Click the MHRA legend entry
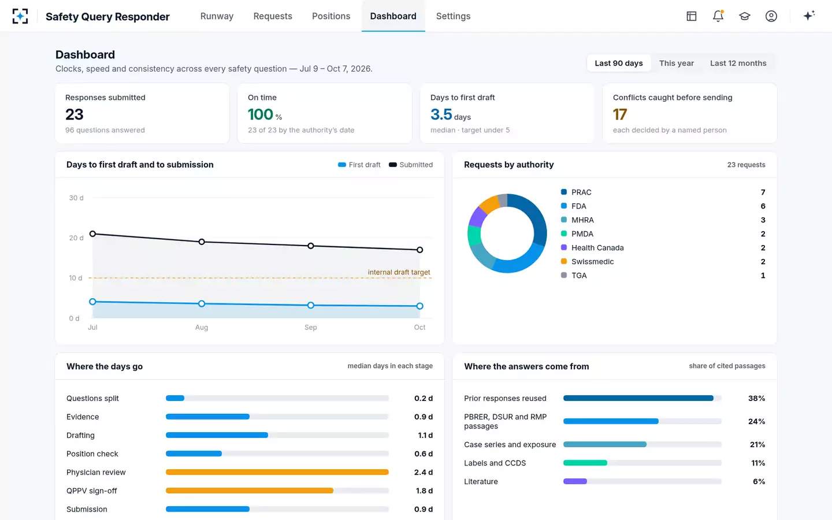 click(x=663, y=220)
